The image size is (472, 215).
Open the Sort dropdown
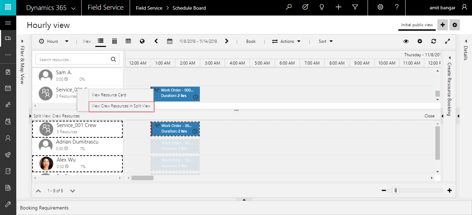pos(326,41)
